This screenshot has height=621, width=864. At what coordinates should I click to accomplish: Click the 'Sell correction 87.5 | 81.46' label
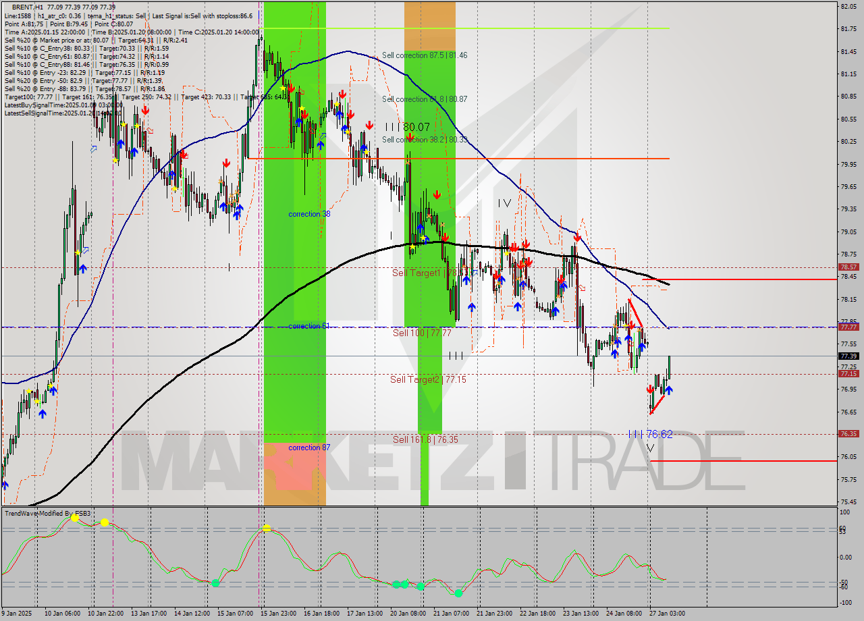coord(424,55)
